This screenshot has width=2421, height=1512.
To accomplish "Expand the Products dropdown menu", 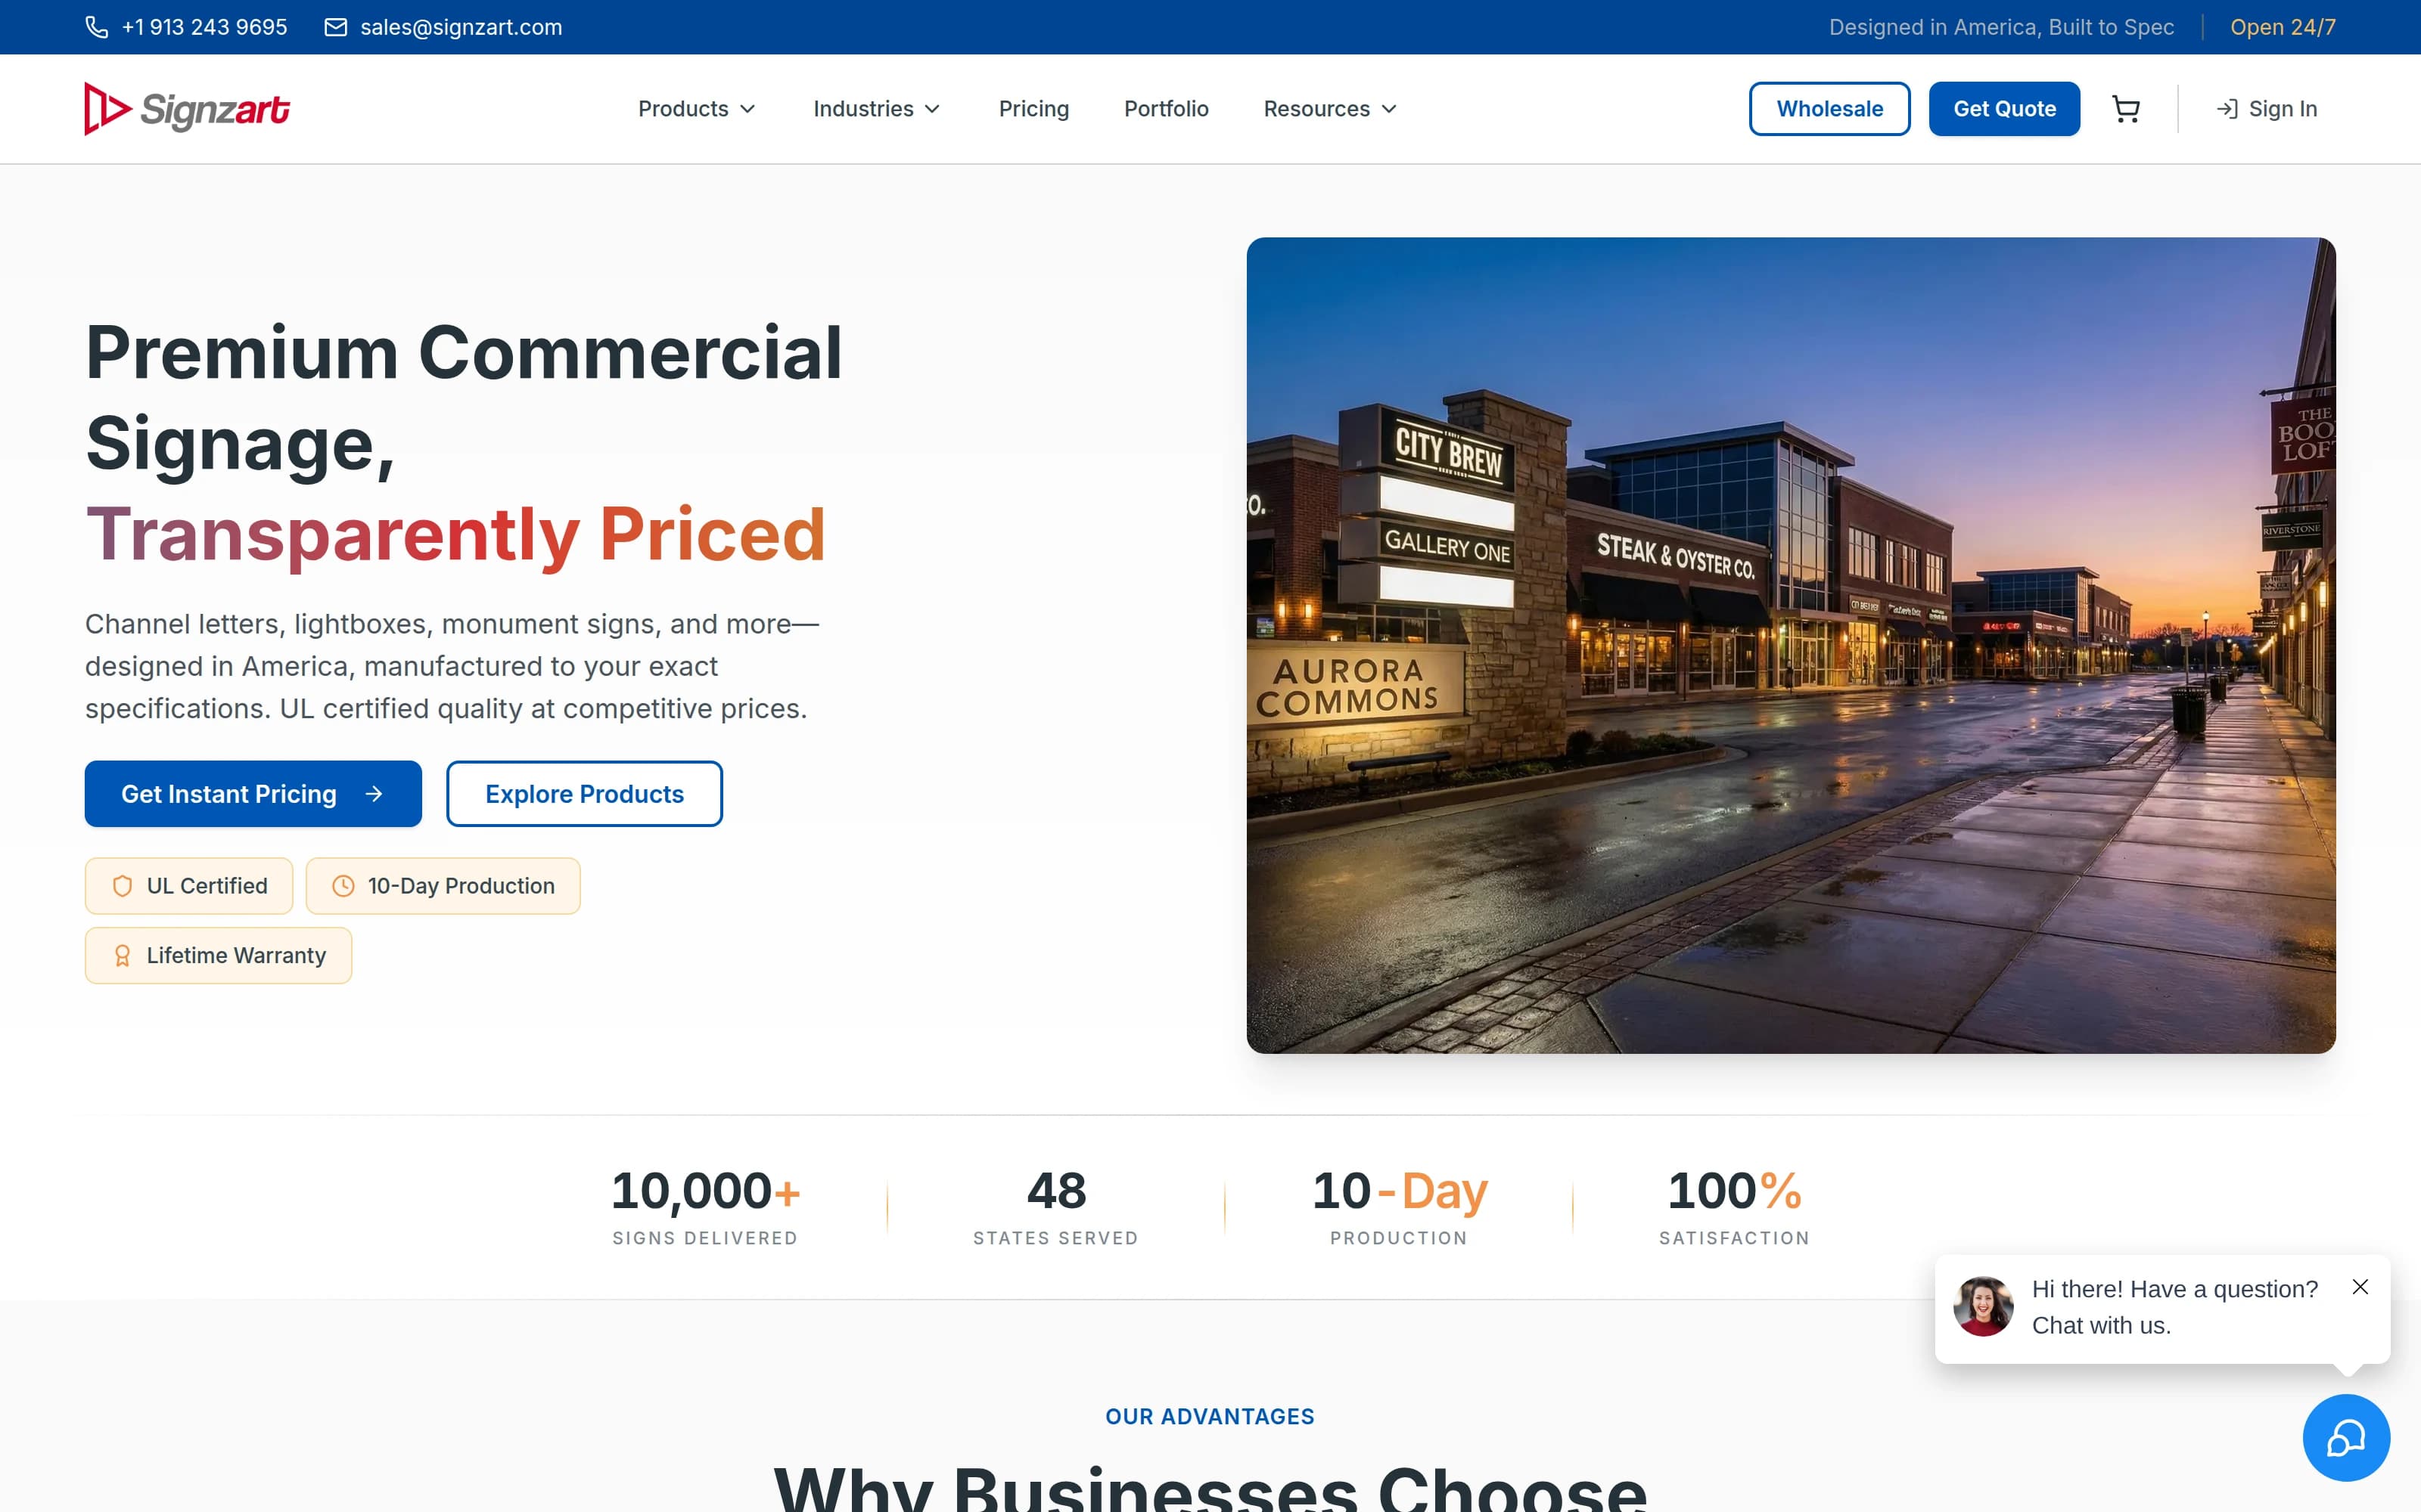I will click(x=698, y=109).
